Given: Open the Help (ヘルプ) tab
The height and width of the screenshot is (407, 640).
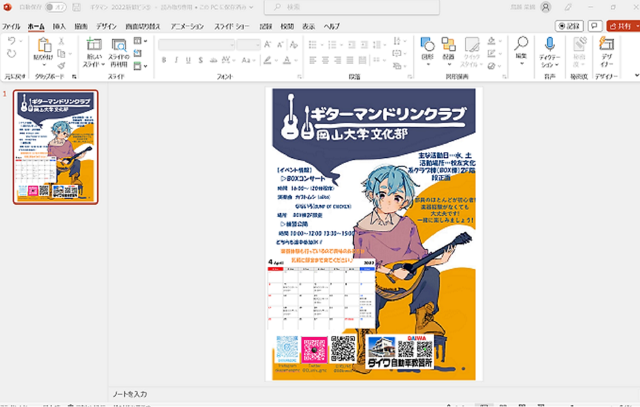Looking at the screenshot, I should 332,27.
